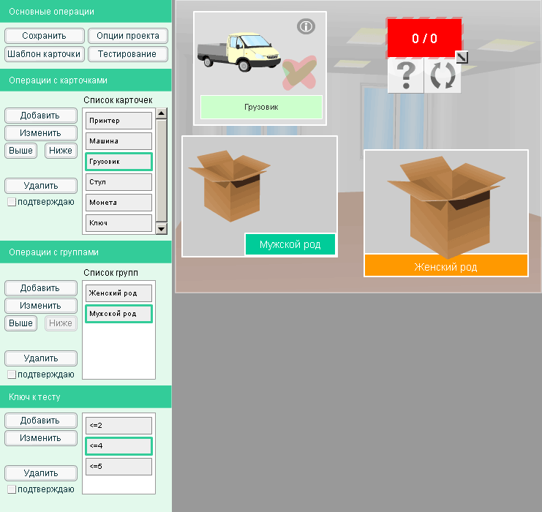
Task: Select Мужской род in the group list
Action: click(118, 314)
